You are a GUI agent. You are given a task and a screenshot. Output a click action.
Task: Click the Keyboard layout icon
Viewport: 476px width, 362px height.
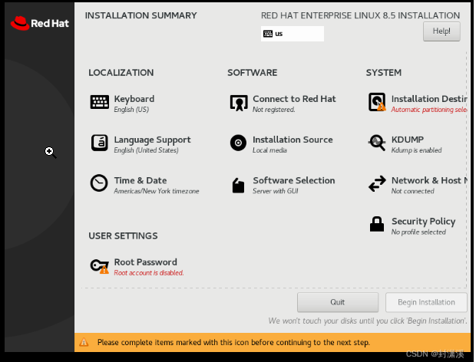[99, 102]
